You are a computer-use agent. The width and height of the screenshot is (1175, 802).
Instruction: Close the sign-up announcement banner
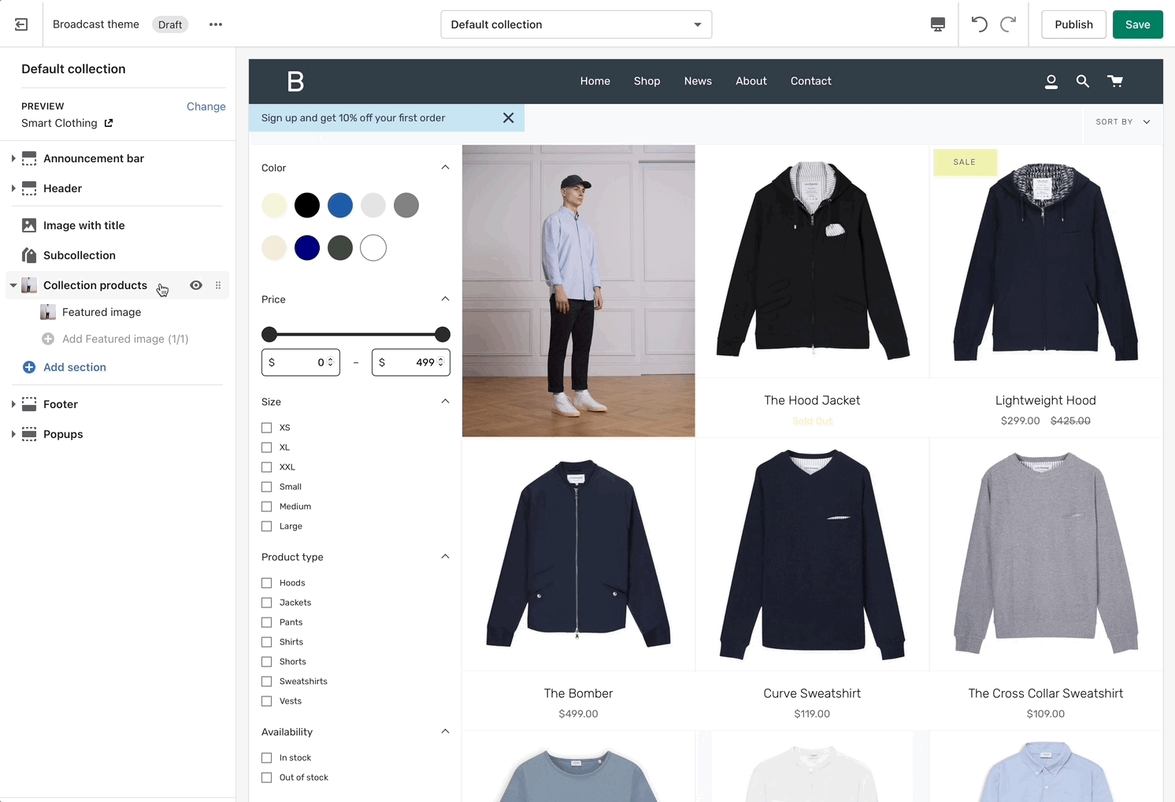click(508, 117)
